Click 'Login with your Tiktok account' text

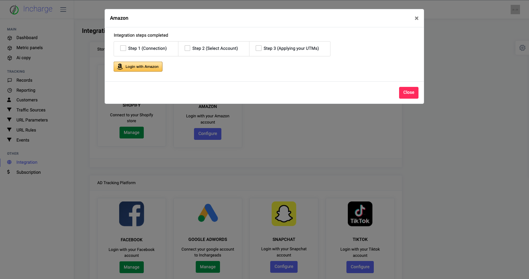click(x=360, y=252)
